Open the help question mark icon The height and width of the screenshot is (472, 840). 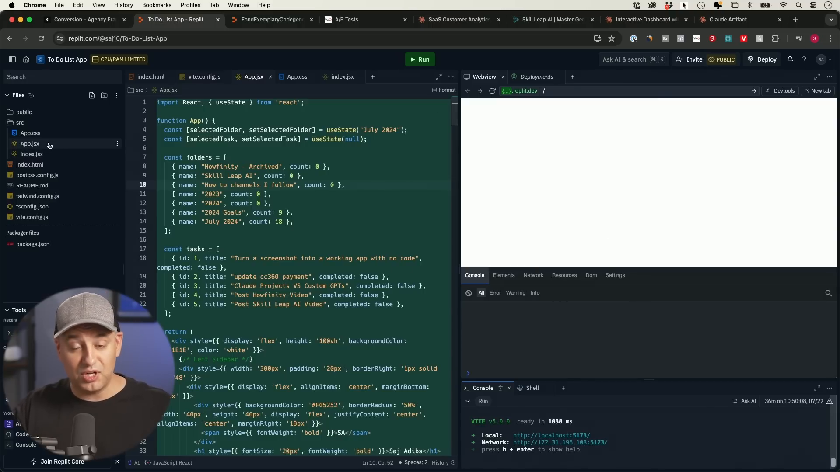coord(804,59)
